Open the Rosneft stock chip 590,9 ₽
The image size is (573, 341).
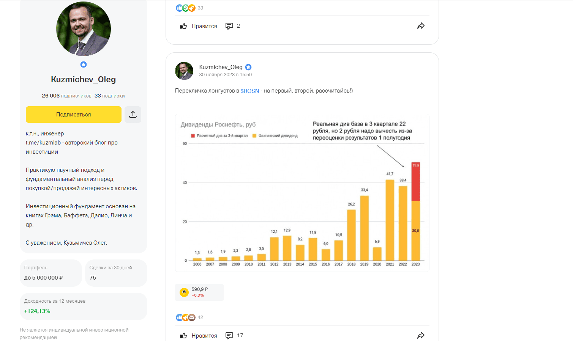(x=199, y=292)
